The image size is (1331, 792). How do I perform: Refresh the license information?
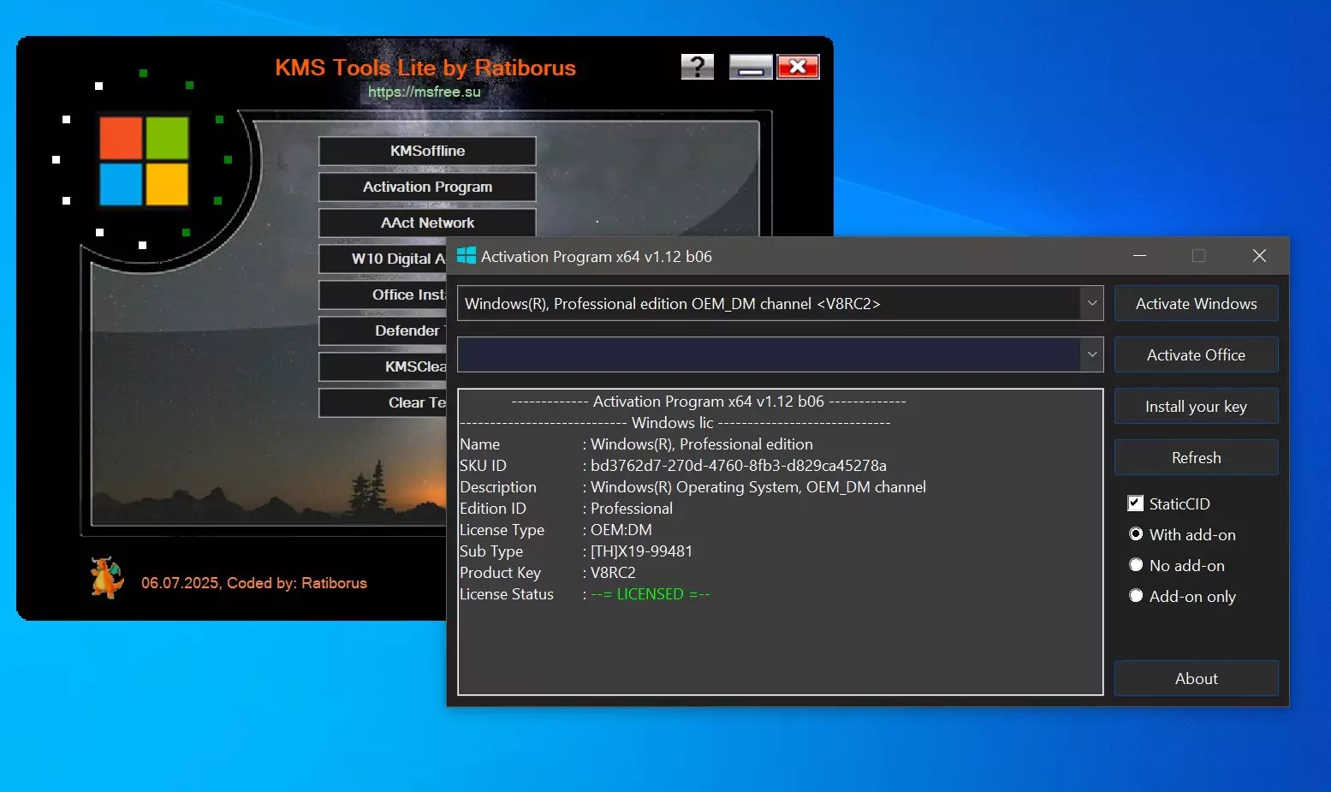pos(1196,457)
